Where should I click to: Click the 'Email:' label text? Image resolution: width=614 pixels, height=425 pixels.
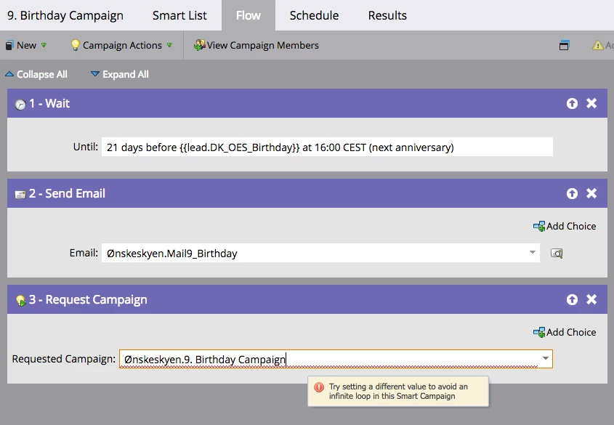[x=84, y=253]
